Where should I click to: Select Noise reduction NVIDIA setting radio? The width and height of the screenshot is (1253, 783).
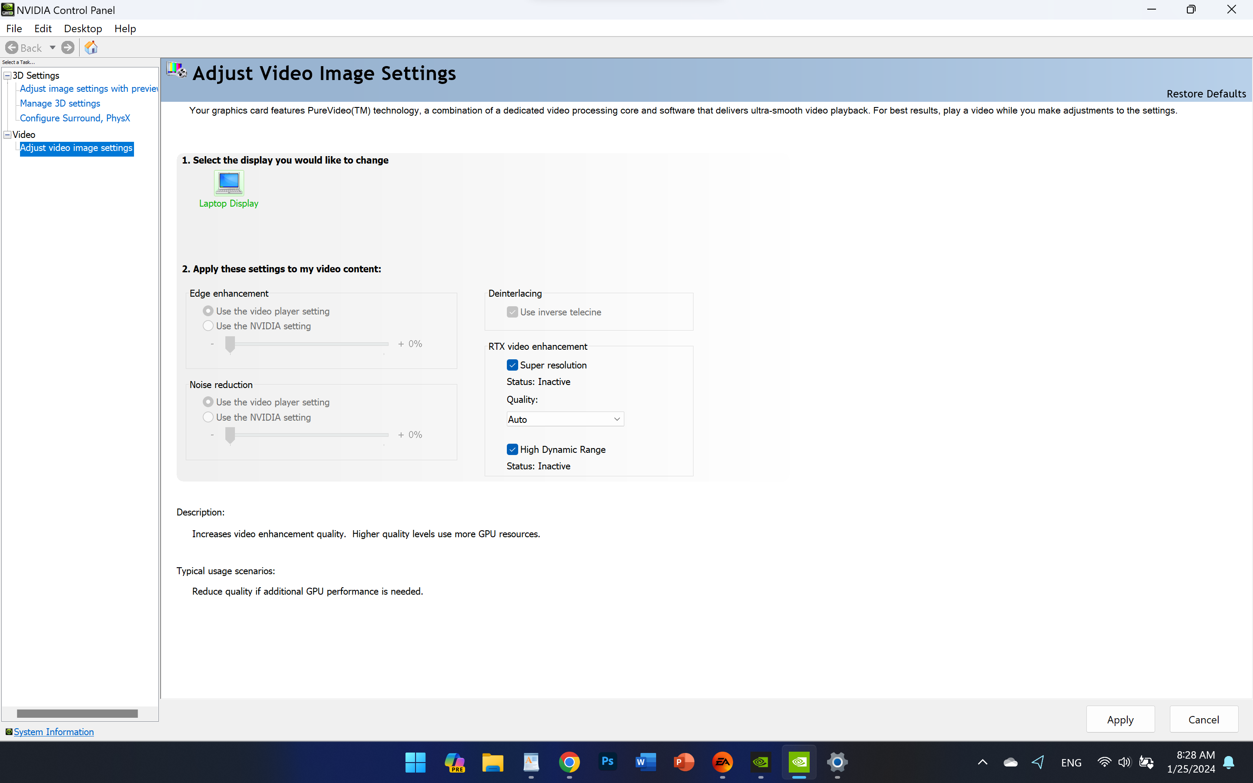208,417
